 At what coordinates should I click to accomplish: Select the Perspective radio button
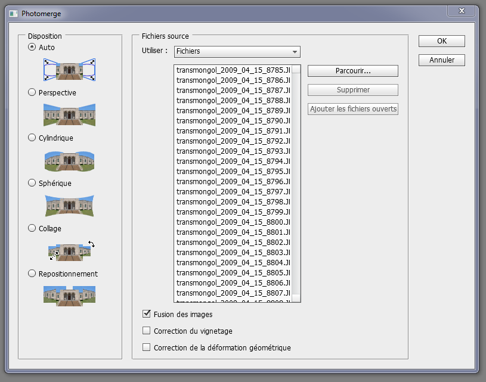pyautogui.click(x=32, y=92)
